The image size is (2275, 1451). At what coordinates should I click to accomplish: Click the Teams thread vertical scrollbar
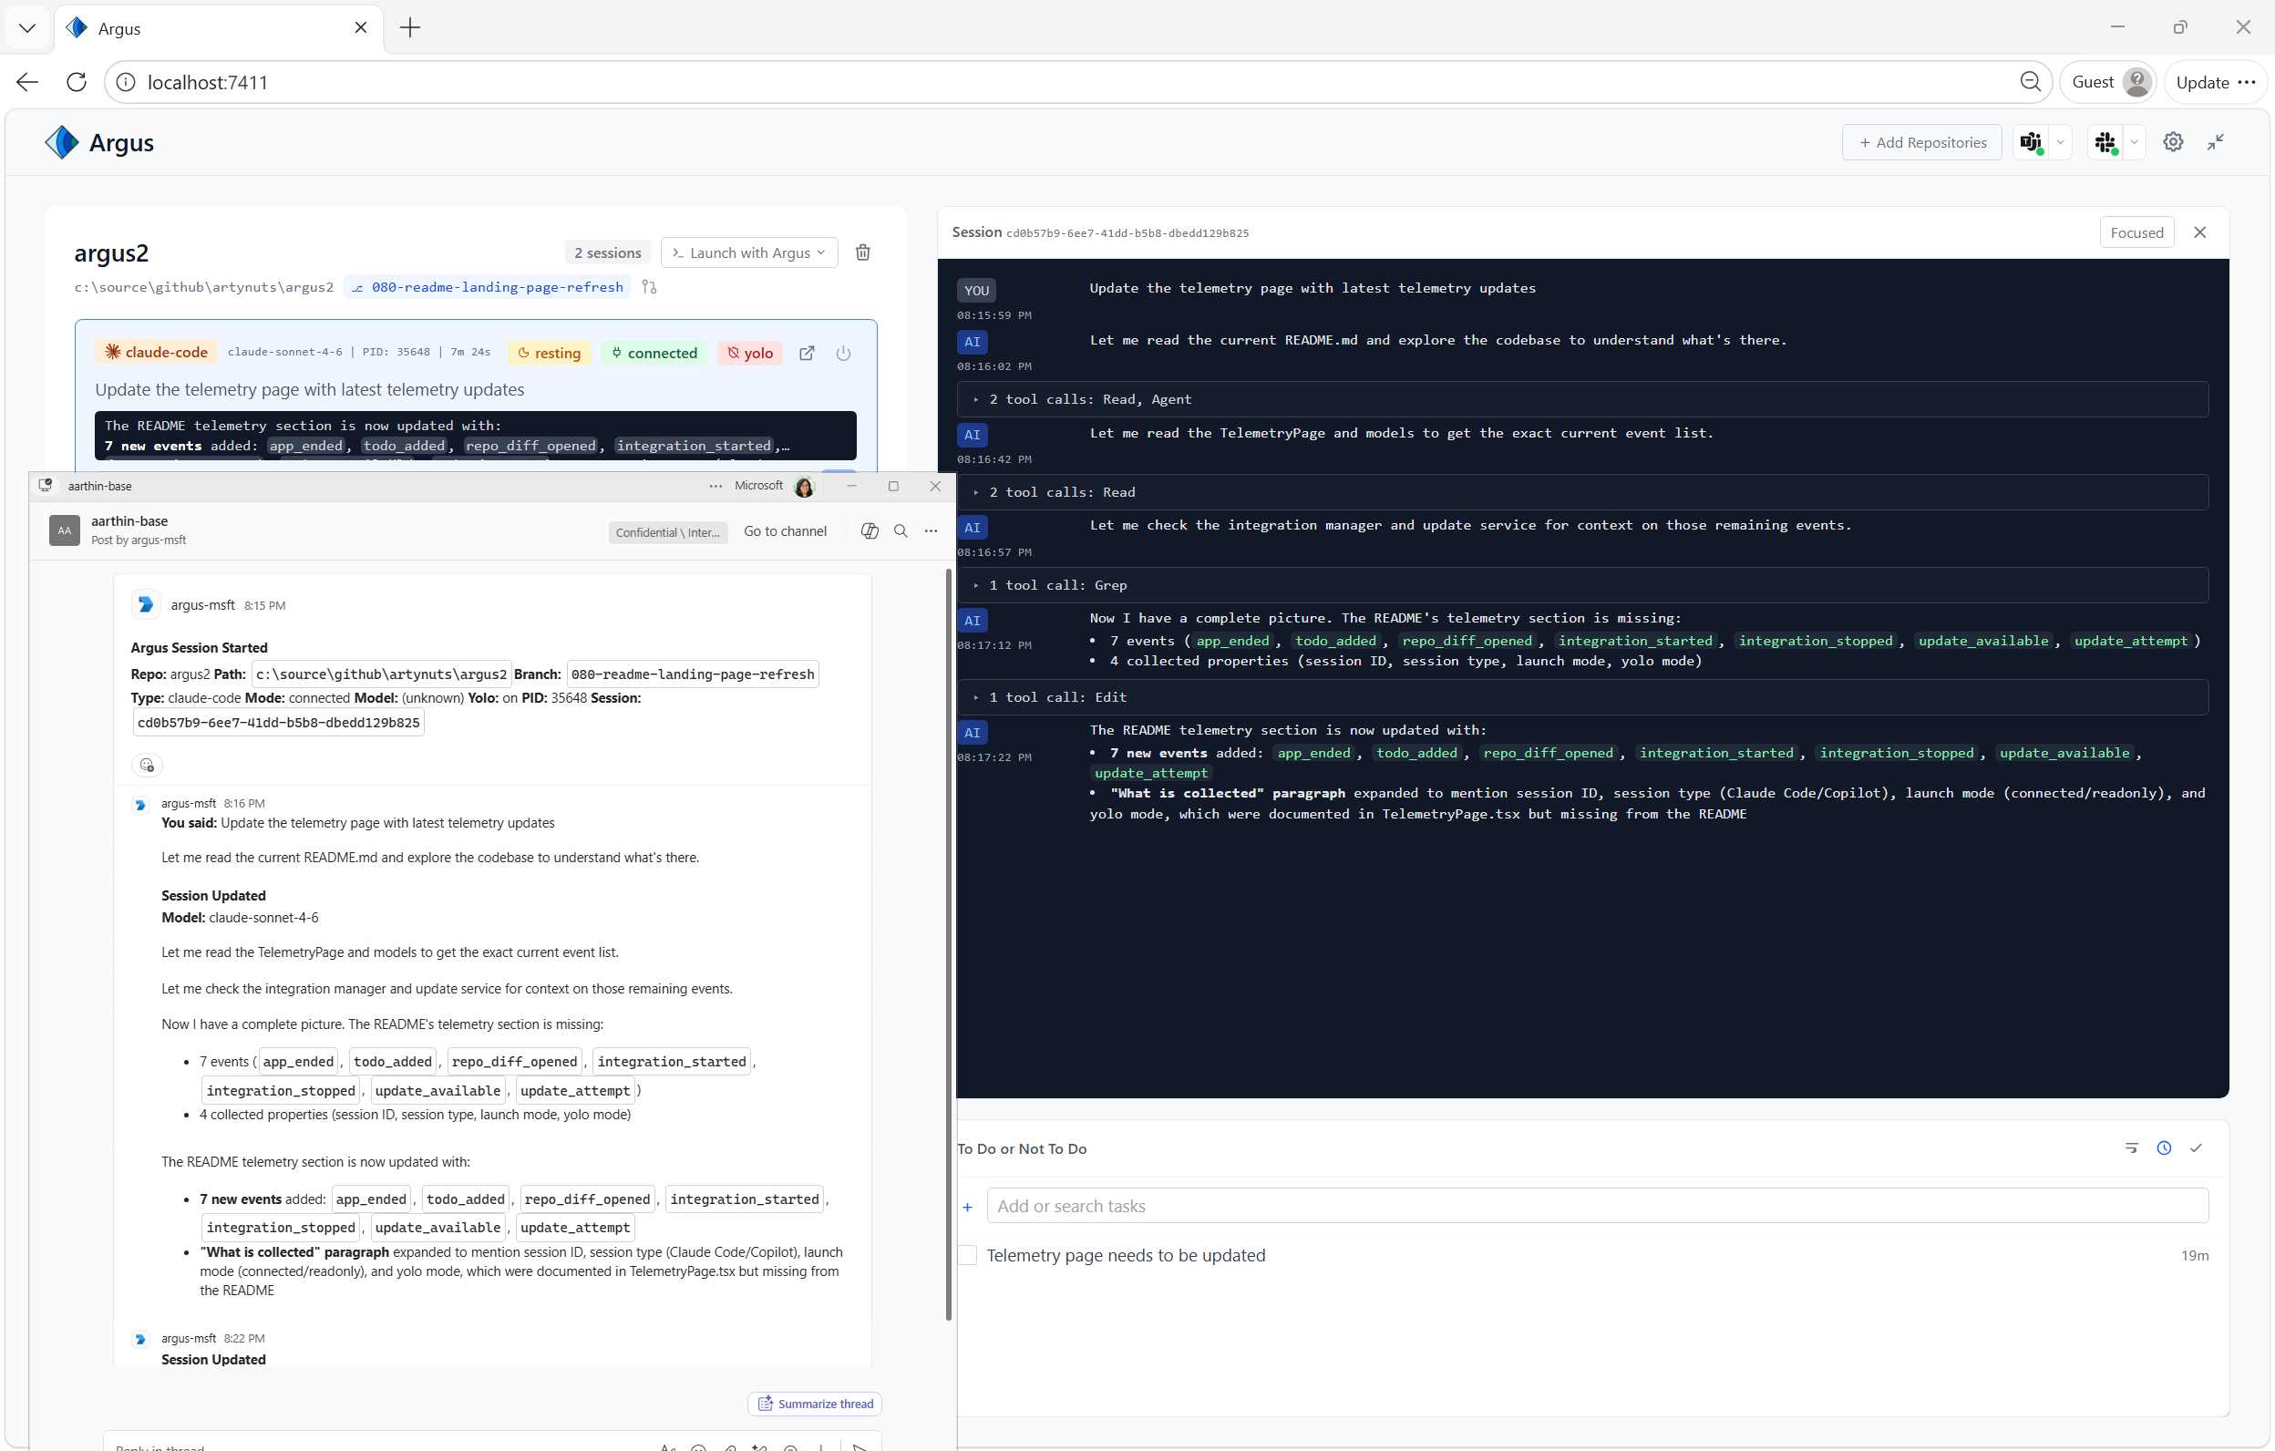[949, 944]
